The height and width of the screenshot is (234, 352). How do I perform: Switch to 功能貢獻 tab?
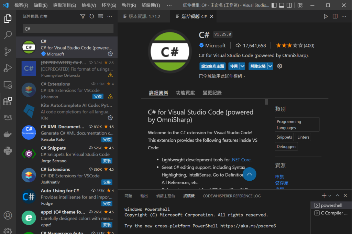[x=185, y=93]
